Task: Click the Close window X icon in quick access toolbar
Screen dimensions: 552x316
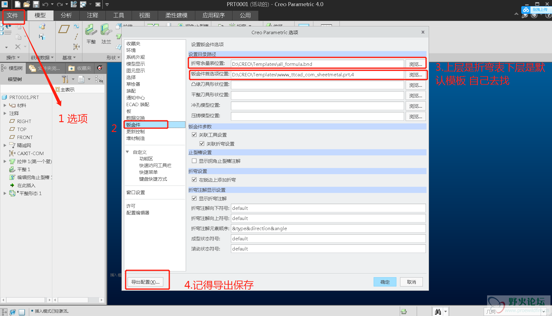Action: pyautogui.click(x=98, y=4)
